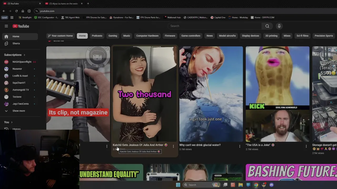This screenshot has width=337, height=189.
Task: Select Model aircrafts filter chip
Action: pyautogui.click(x=227, y=36)
